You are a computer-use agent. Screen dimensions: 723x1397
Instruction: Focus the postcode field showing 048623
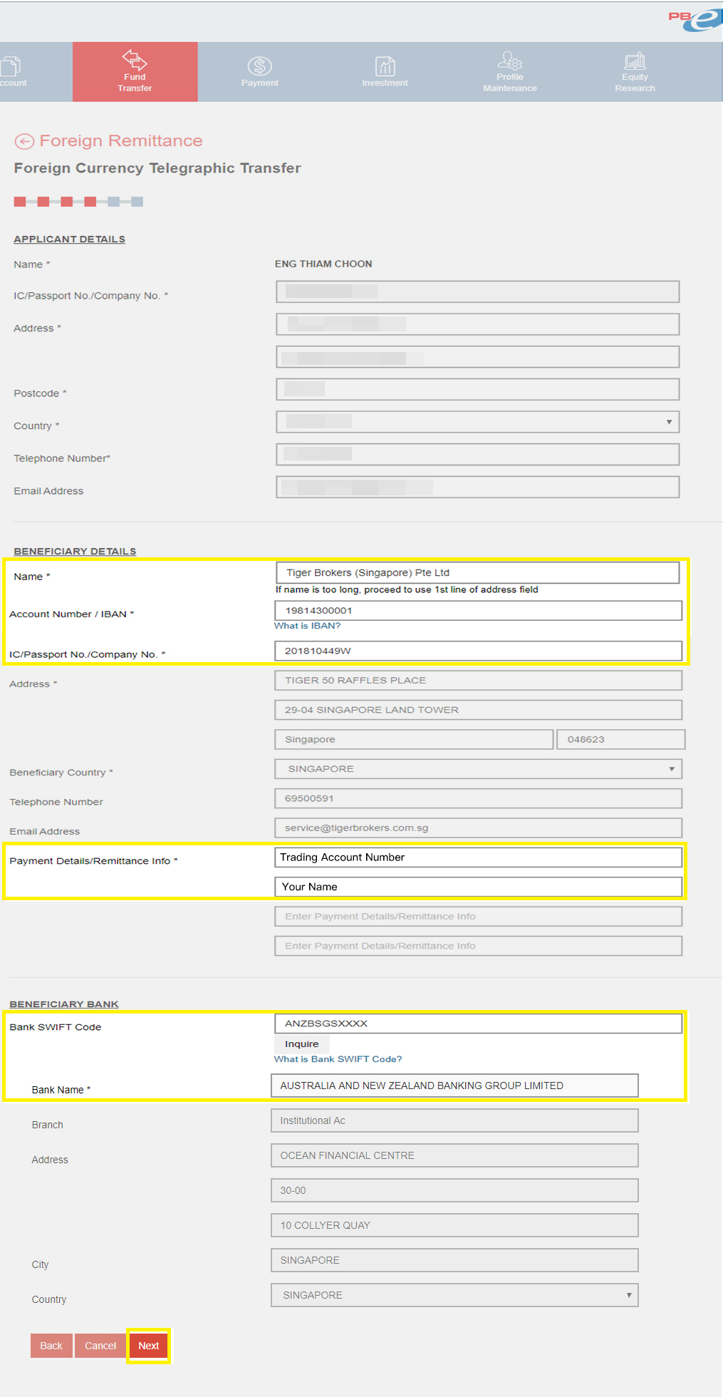[621, 740]
